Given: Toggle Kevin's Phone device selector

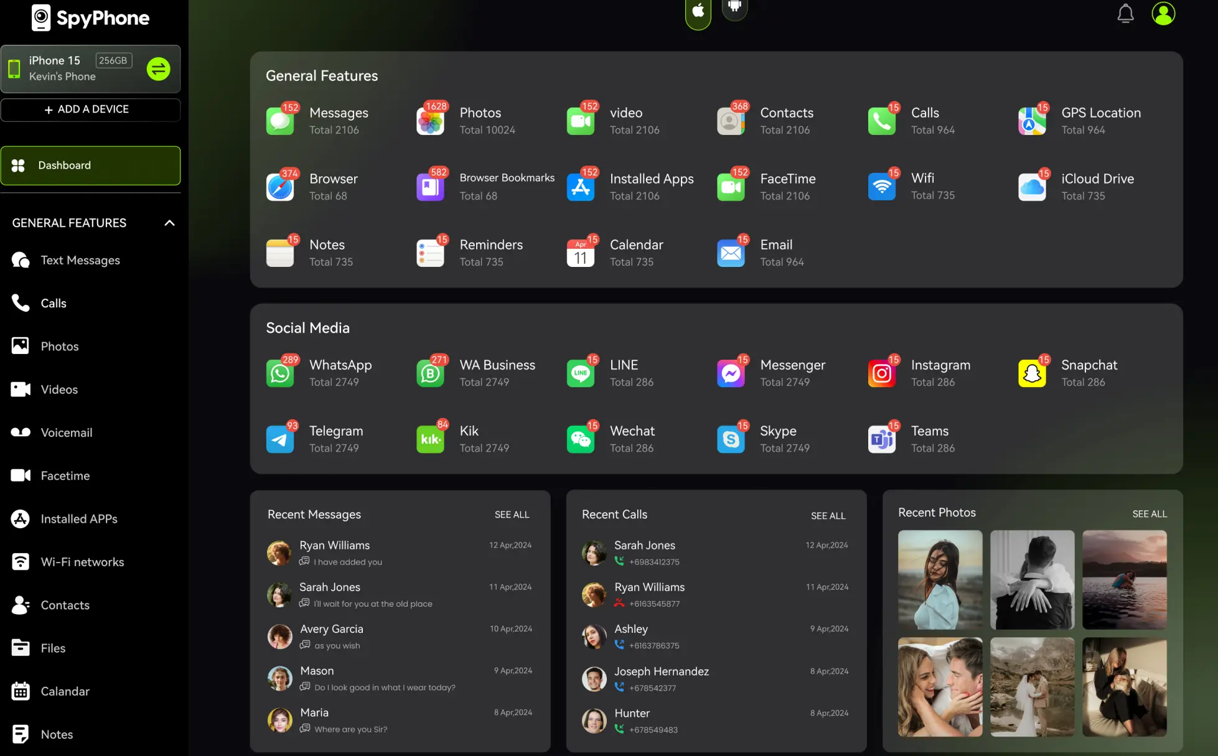Looking at the screenshot, I should click(157, 68).
